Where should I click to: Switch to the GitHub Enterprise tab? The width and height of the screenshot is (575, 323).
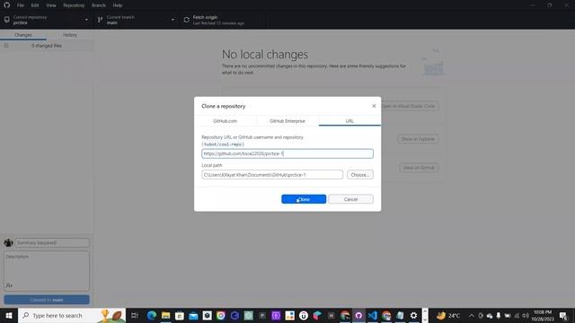point(287,121)
